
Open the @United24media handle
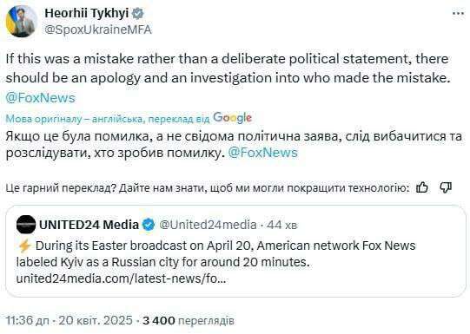[208, 225]
